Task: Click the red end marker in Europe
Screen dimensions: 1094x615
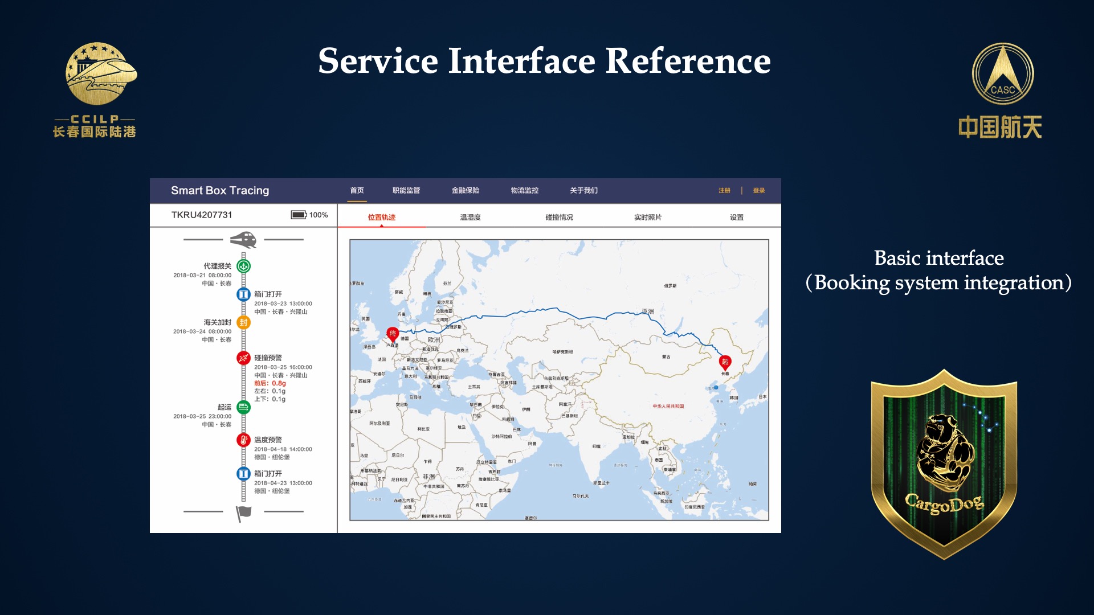Action: coord(393,334)
